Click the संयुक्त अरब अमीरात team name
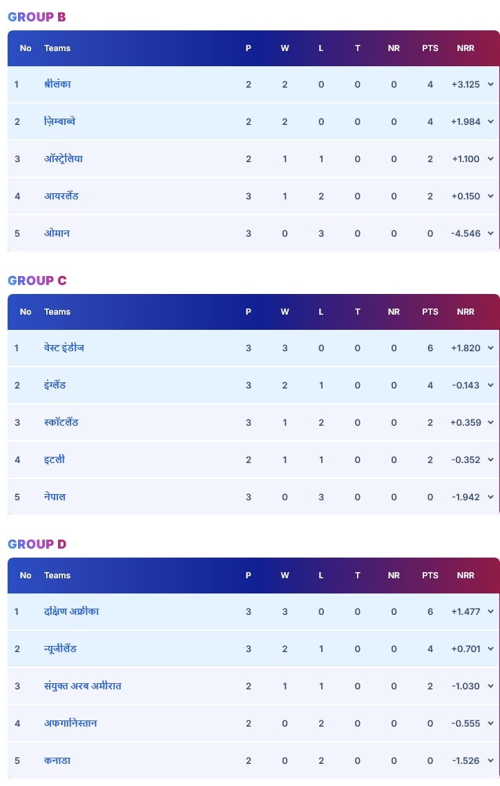The height and width of the screenshot is (786, 500). point(83,686)
